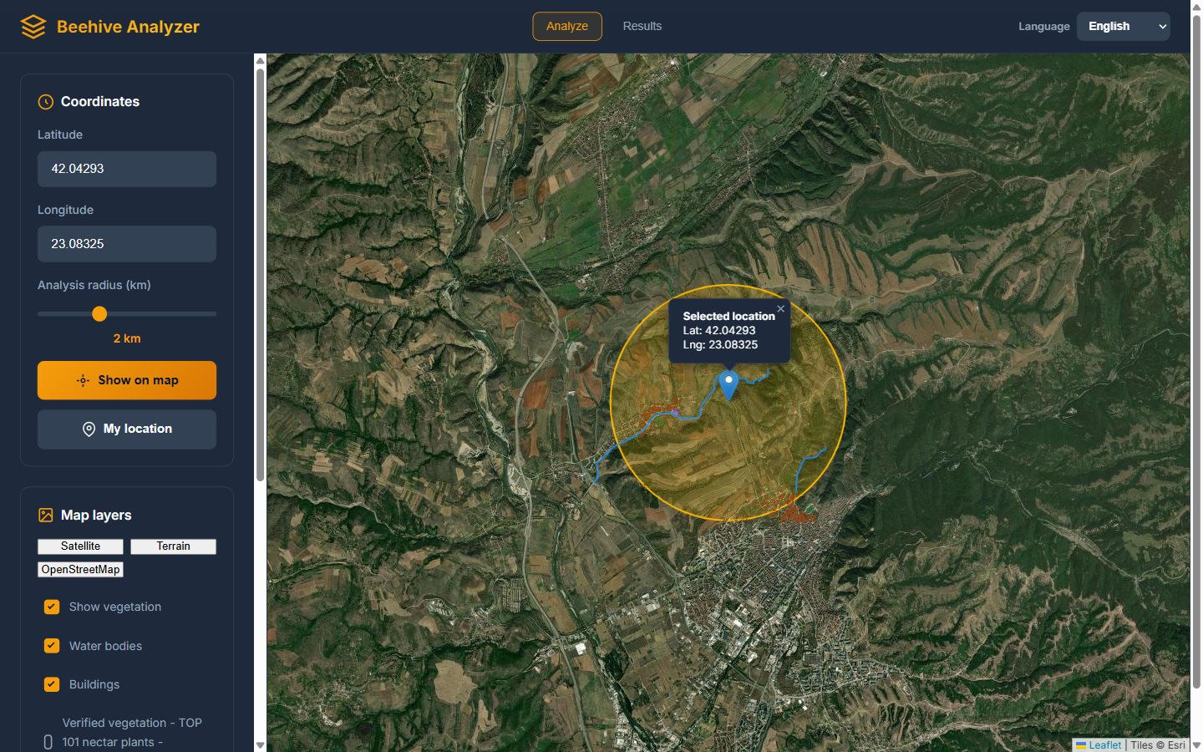Select the Satellite map layer

click(x=80, y=546)
